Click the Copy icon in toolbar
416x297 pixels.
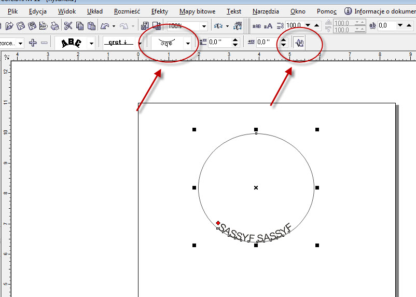pos(79,25)
